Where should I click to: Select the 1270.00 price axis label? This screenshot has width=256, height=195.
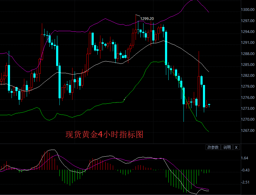[248, 119]
